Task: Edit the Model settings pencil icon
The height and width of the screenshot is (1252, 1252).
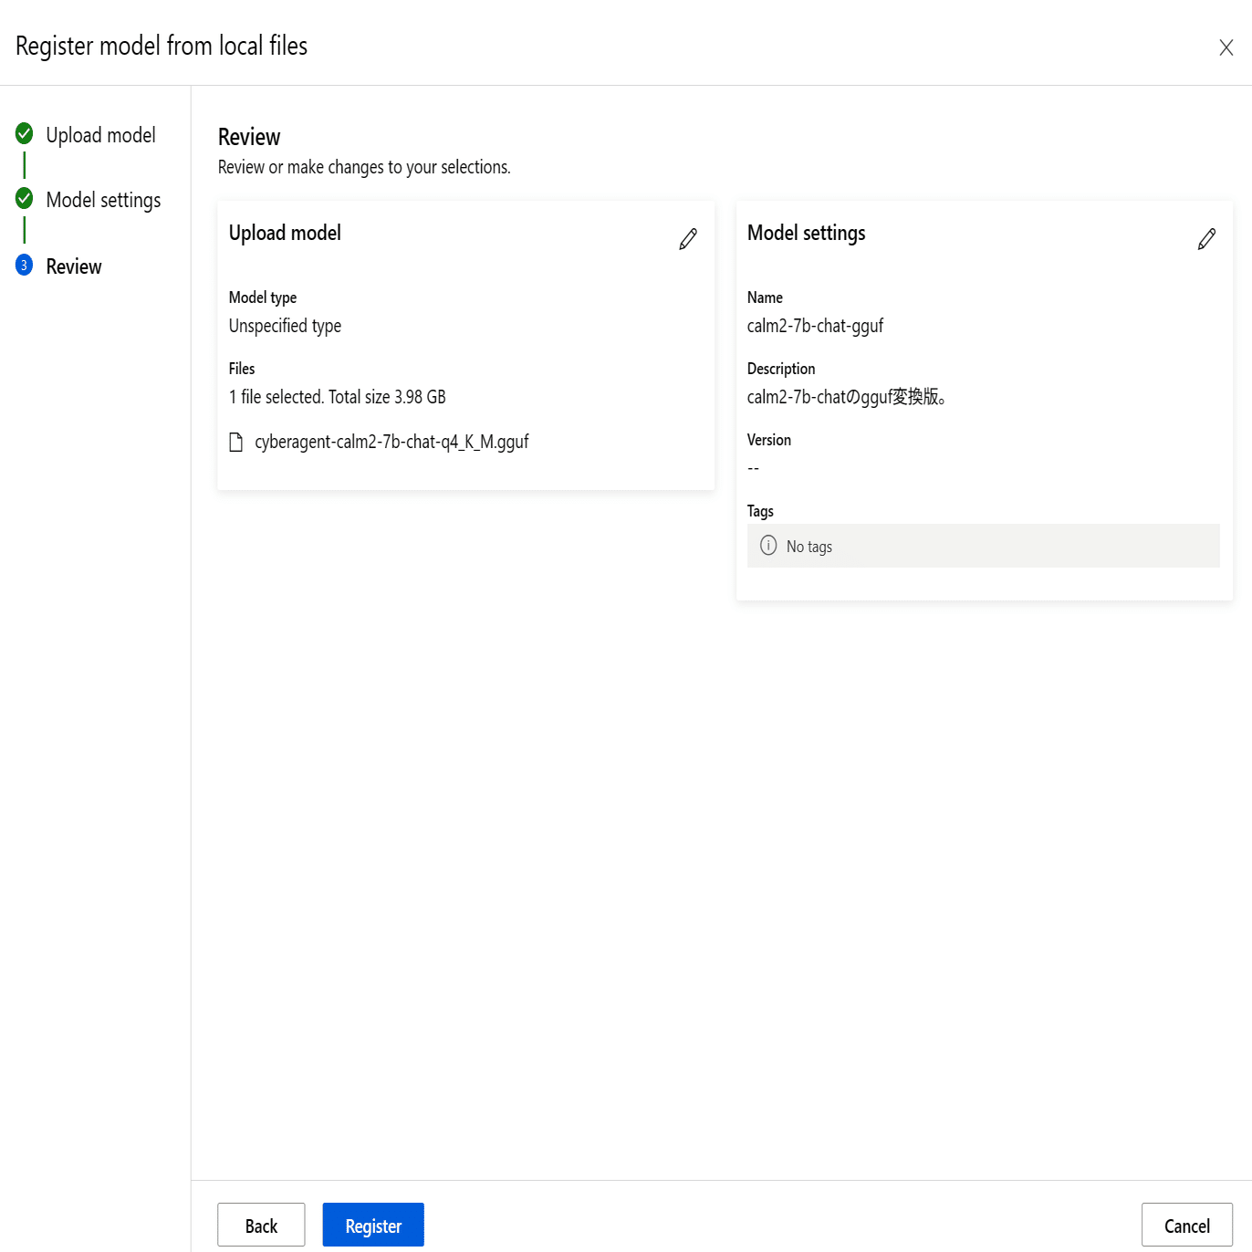Action: pos(1206,239)
